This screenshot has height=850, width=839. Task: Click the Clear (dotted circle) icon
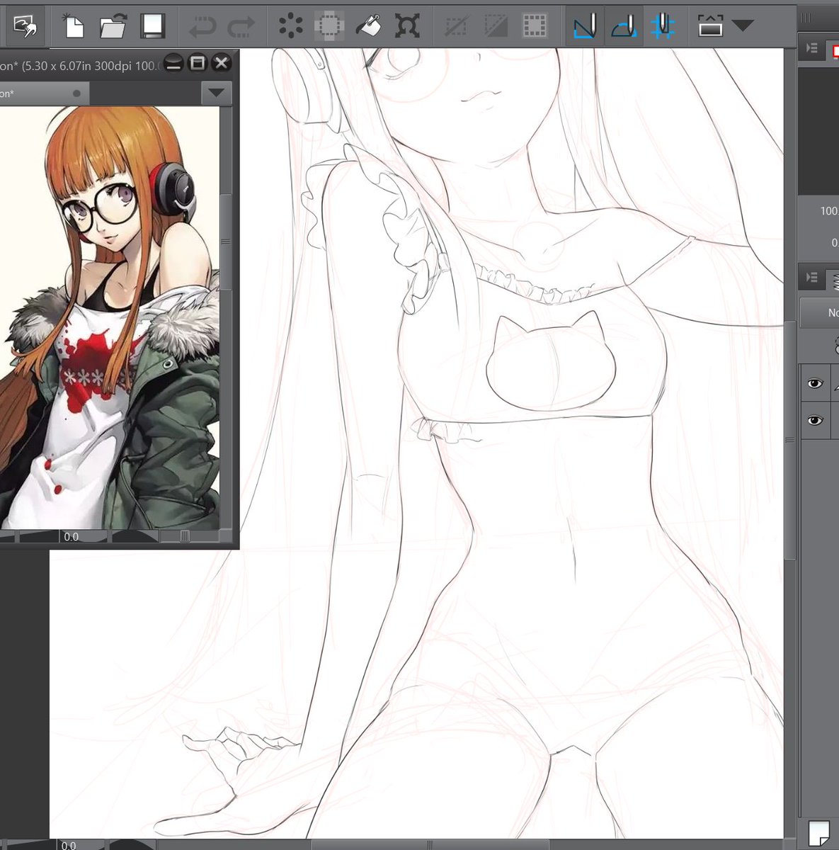click(290, 26)
